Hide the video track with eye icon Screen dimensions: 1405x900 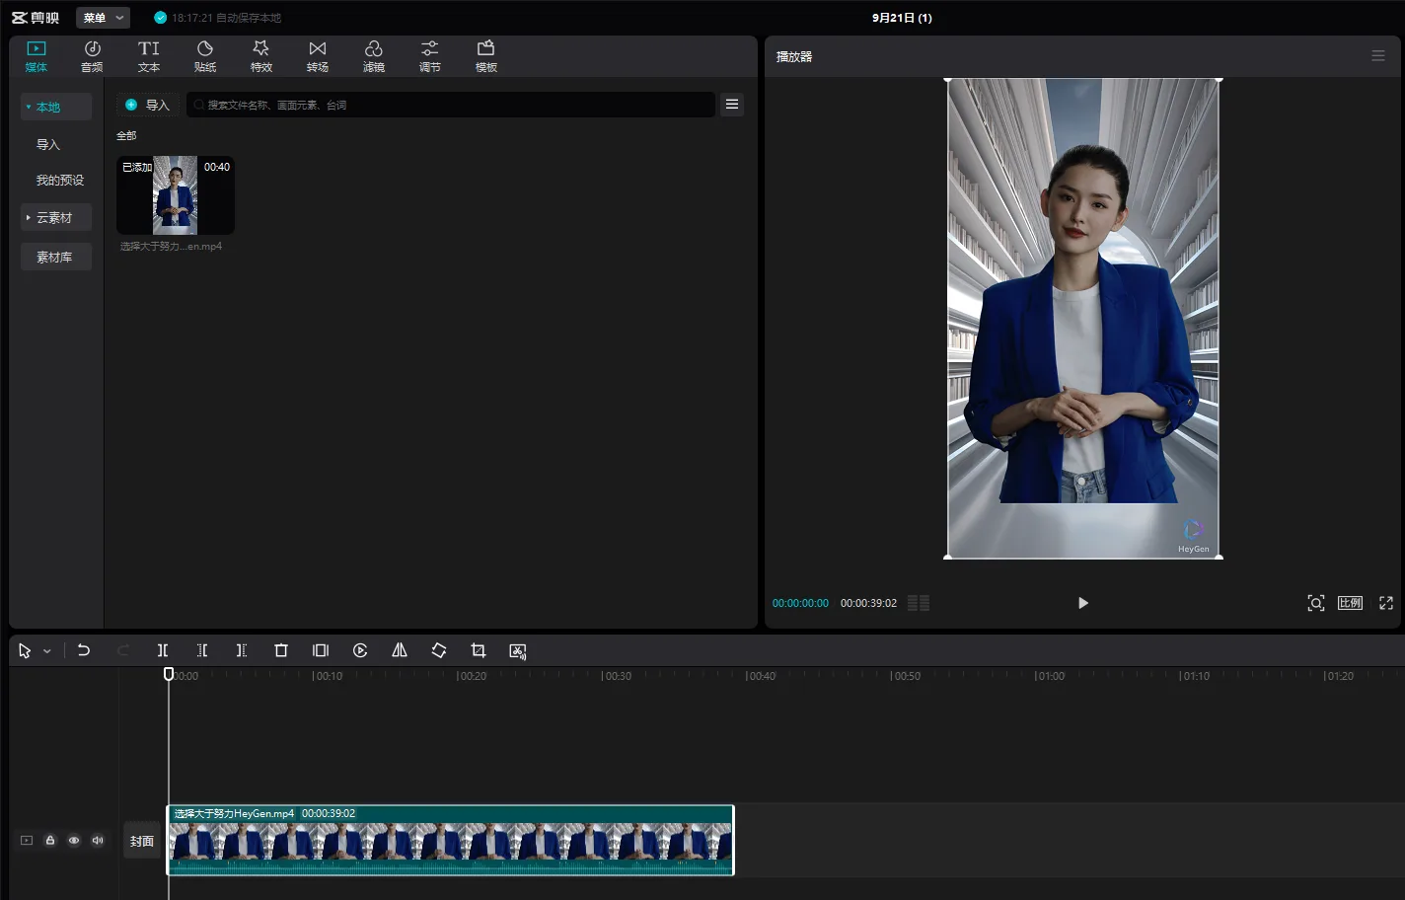[74, 841]
